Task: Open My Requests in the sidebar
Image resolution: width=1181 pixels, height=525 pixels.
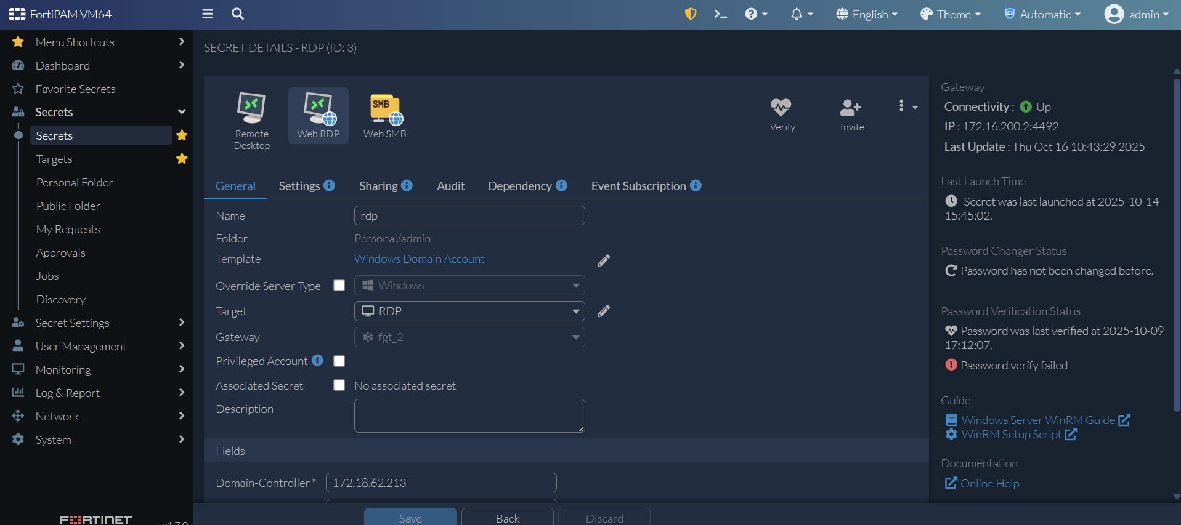Action: click(x=68, y=229)
